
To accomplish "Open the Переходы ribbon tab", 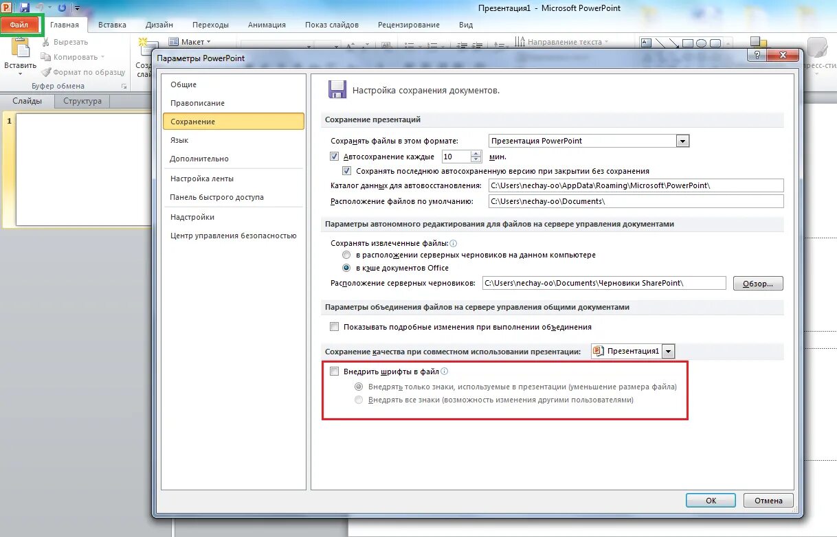I will [210, 25].
